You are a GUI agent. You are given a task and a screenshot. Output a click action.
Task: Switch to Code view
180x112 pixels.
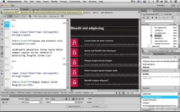tap(5, 16)
